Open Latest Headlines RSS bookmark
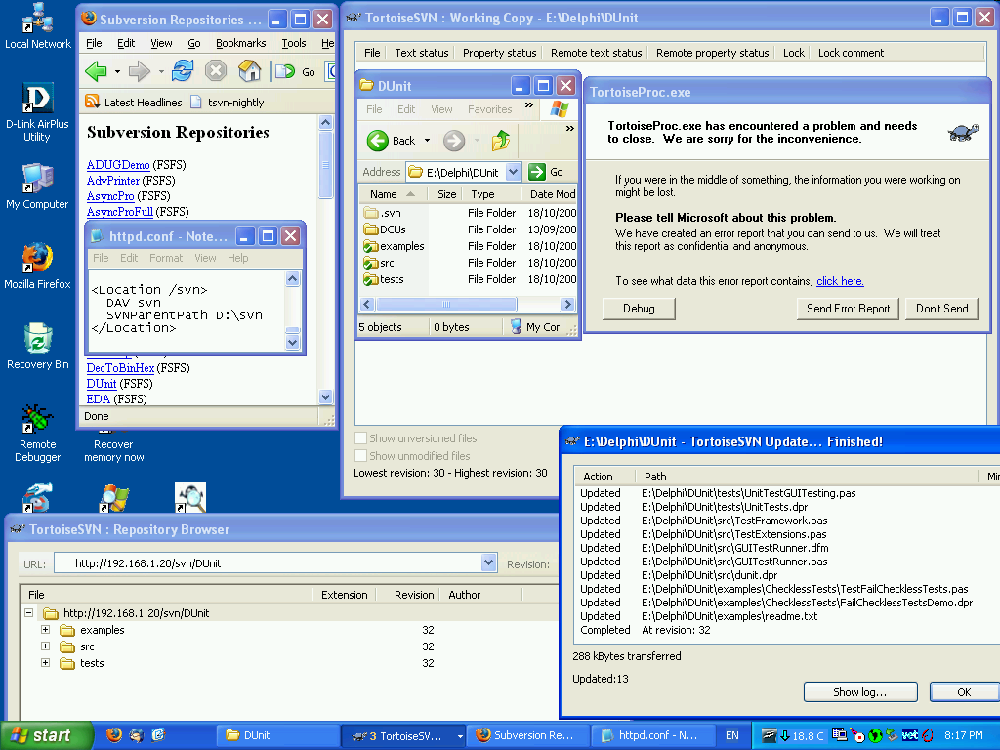The width and height of the screenshot is (1000, 750). [133, 102]
